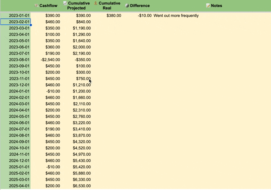Select the 2025-04-01 date cell
This screenshot has width=271, height=190.
[x=16, y=186]
